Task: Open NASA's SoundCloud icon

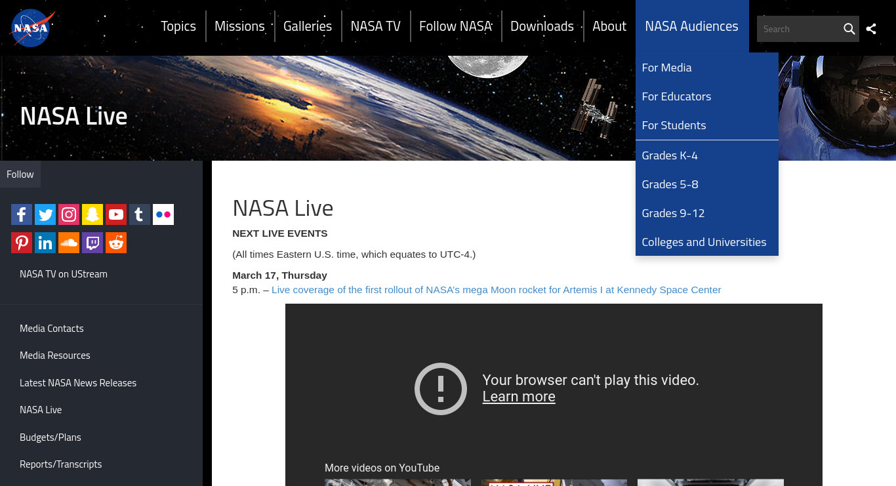Action: [69, 243]
